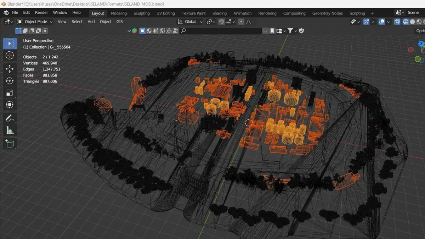Open proportional editing falloff dropdown

pos(250,22)
